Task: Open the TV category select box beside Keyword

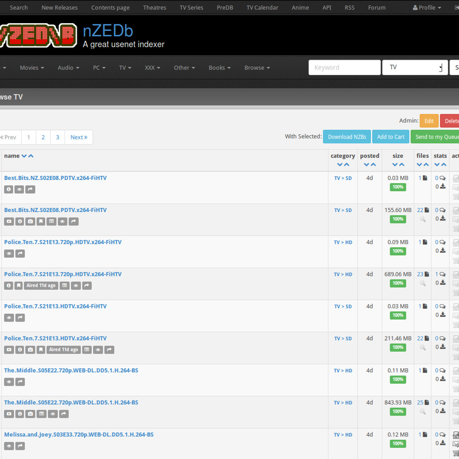Action: (x=415, y=67)
